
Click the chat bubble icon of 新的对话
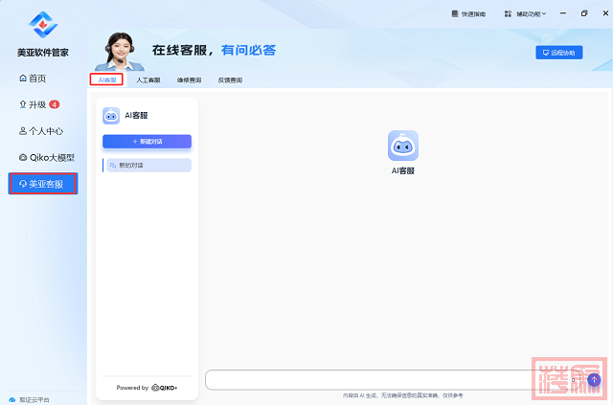coord(113,166)
